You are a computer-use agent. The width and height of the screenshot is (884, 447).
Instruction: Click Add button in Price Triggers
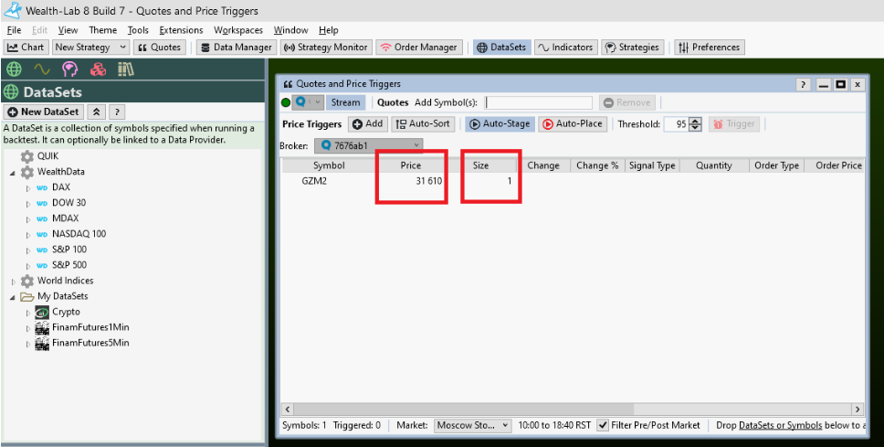[x=368, y=123]
